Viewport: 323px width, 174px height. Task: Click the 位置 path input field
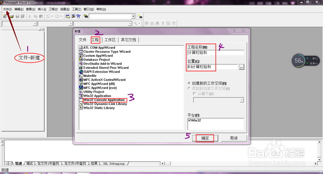[x=213, y=67]
